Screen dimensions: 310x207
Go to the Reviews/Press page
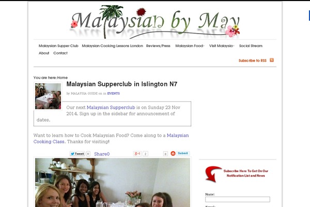click(x=158, y=46)
